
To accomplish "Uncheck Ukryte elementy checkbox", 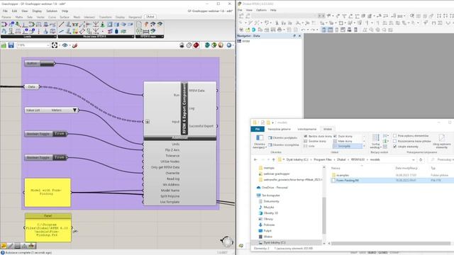I will pos(395,147).
